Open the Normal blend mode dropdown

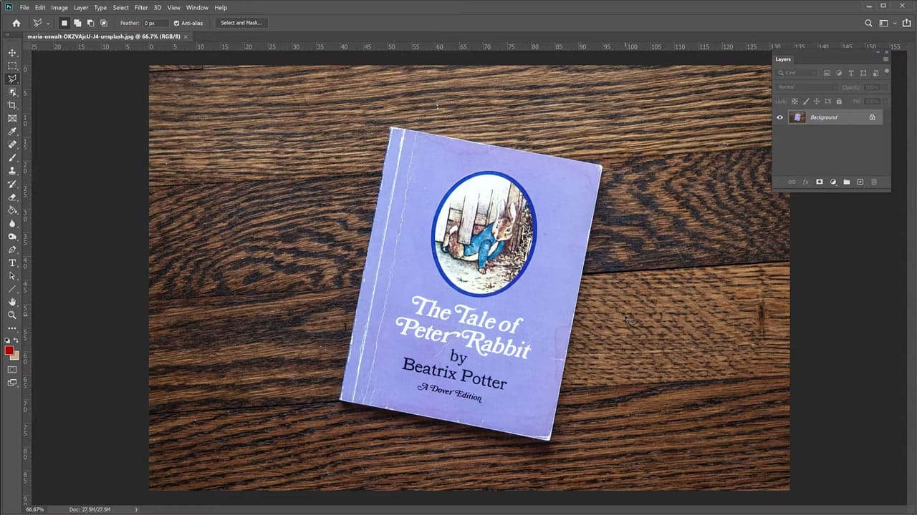pyautogui.click(x=807, y=87)
